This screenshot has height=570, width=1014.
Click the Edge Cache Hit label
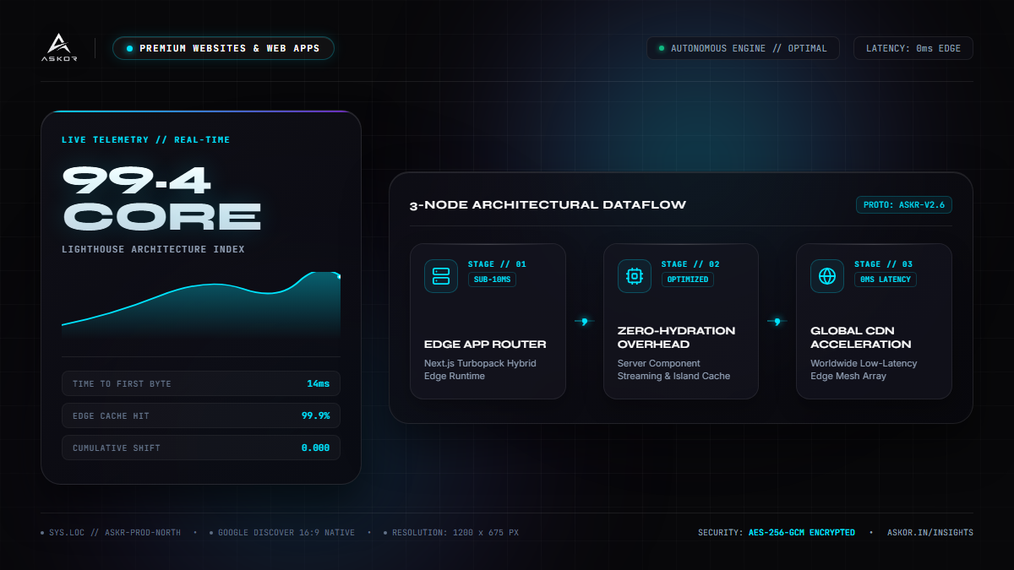pyautogui.click(x=111, y=416)
